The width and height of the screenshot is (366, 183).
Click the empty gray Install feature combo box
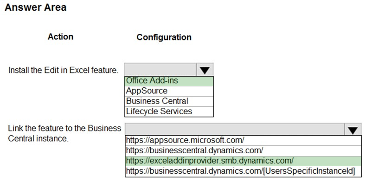coord(161,70)
